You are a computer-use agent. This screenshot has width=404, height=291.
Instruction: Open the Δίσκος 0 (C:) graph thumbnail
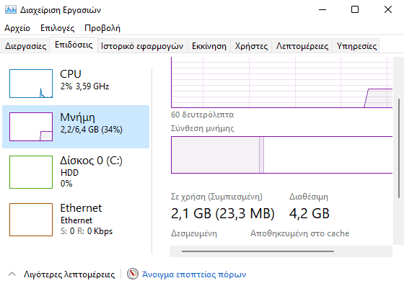coord(31,172)
